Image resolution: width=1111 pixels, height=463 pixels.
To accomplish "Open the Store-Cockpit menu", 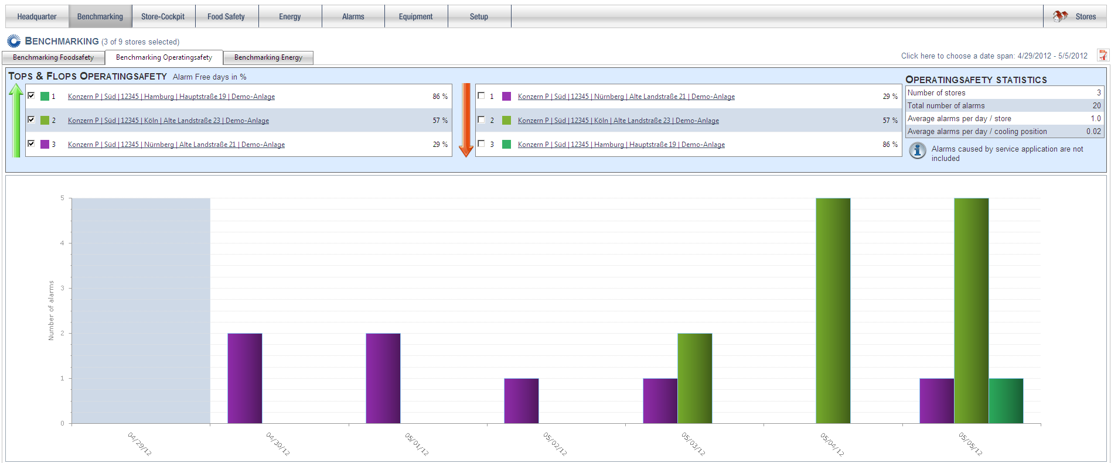I will pos(163,16).
